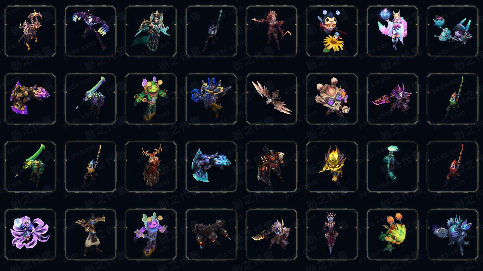The width and height of the screenshot is (483, 271).
Task: Open the purple crystal-tailed Ahri skin tile
Action: 30,235
